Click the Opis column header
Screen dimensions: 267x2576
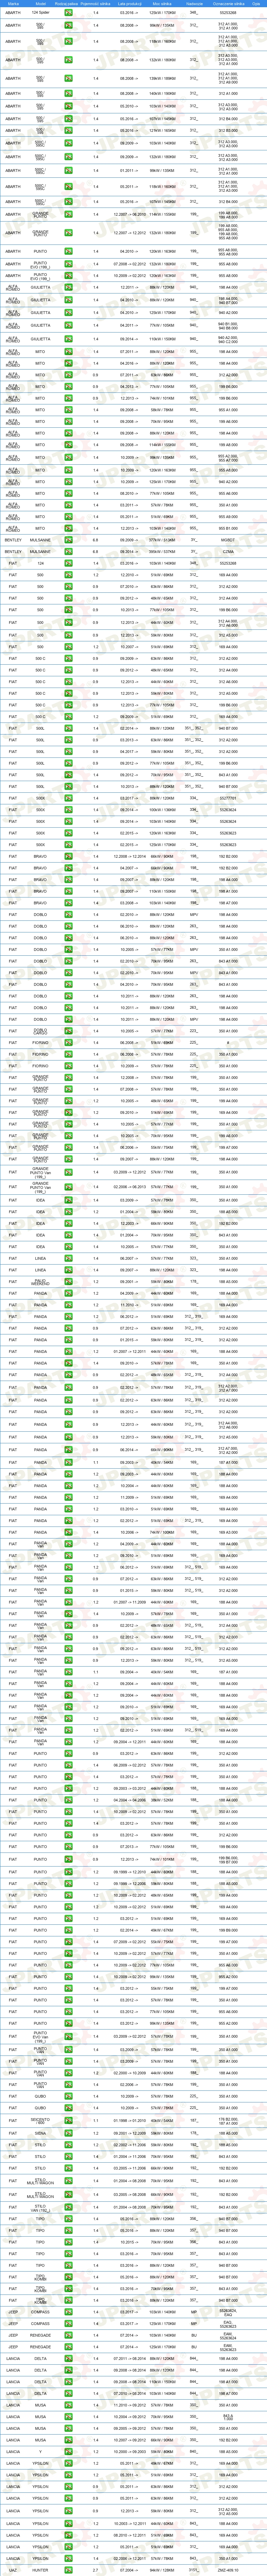(x=256, y=4)
